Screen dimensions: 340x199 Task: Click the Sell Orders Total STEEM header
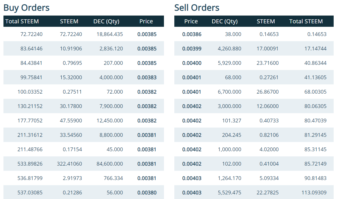(306, 21)
